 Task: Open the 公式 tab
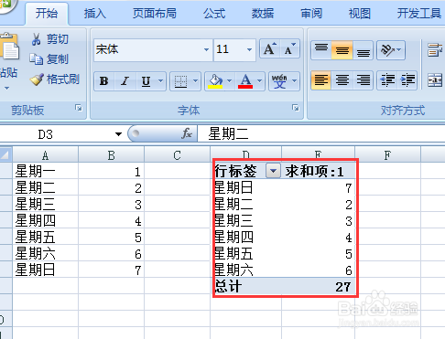(214, 14)
